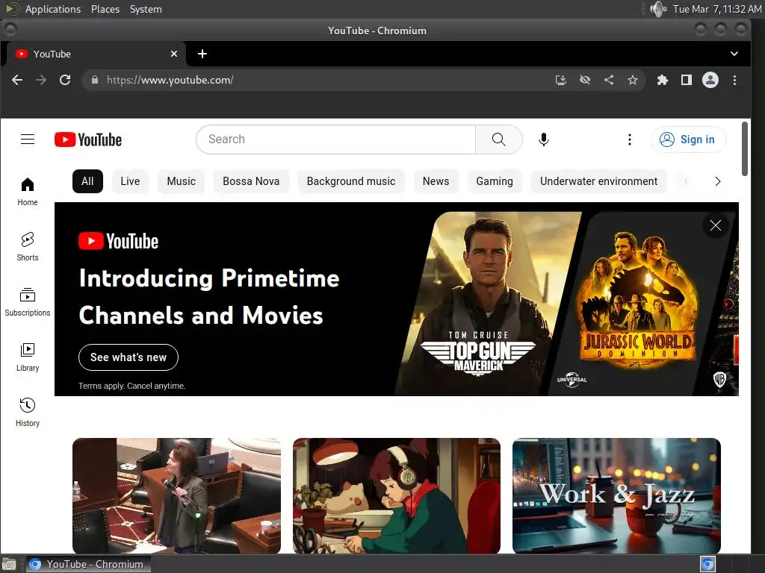Open the Top Gun Maverick poster
The image size is (765, 573).
pos(488,304)
